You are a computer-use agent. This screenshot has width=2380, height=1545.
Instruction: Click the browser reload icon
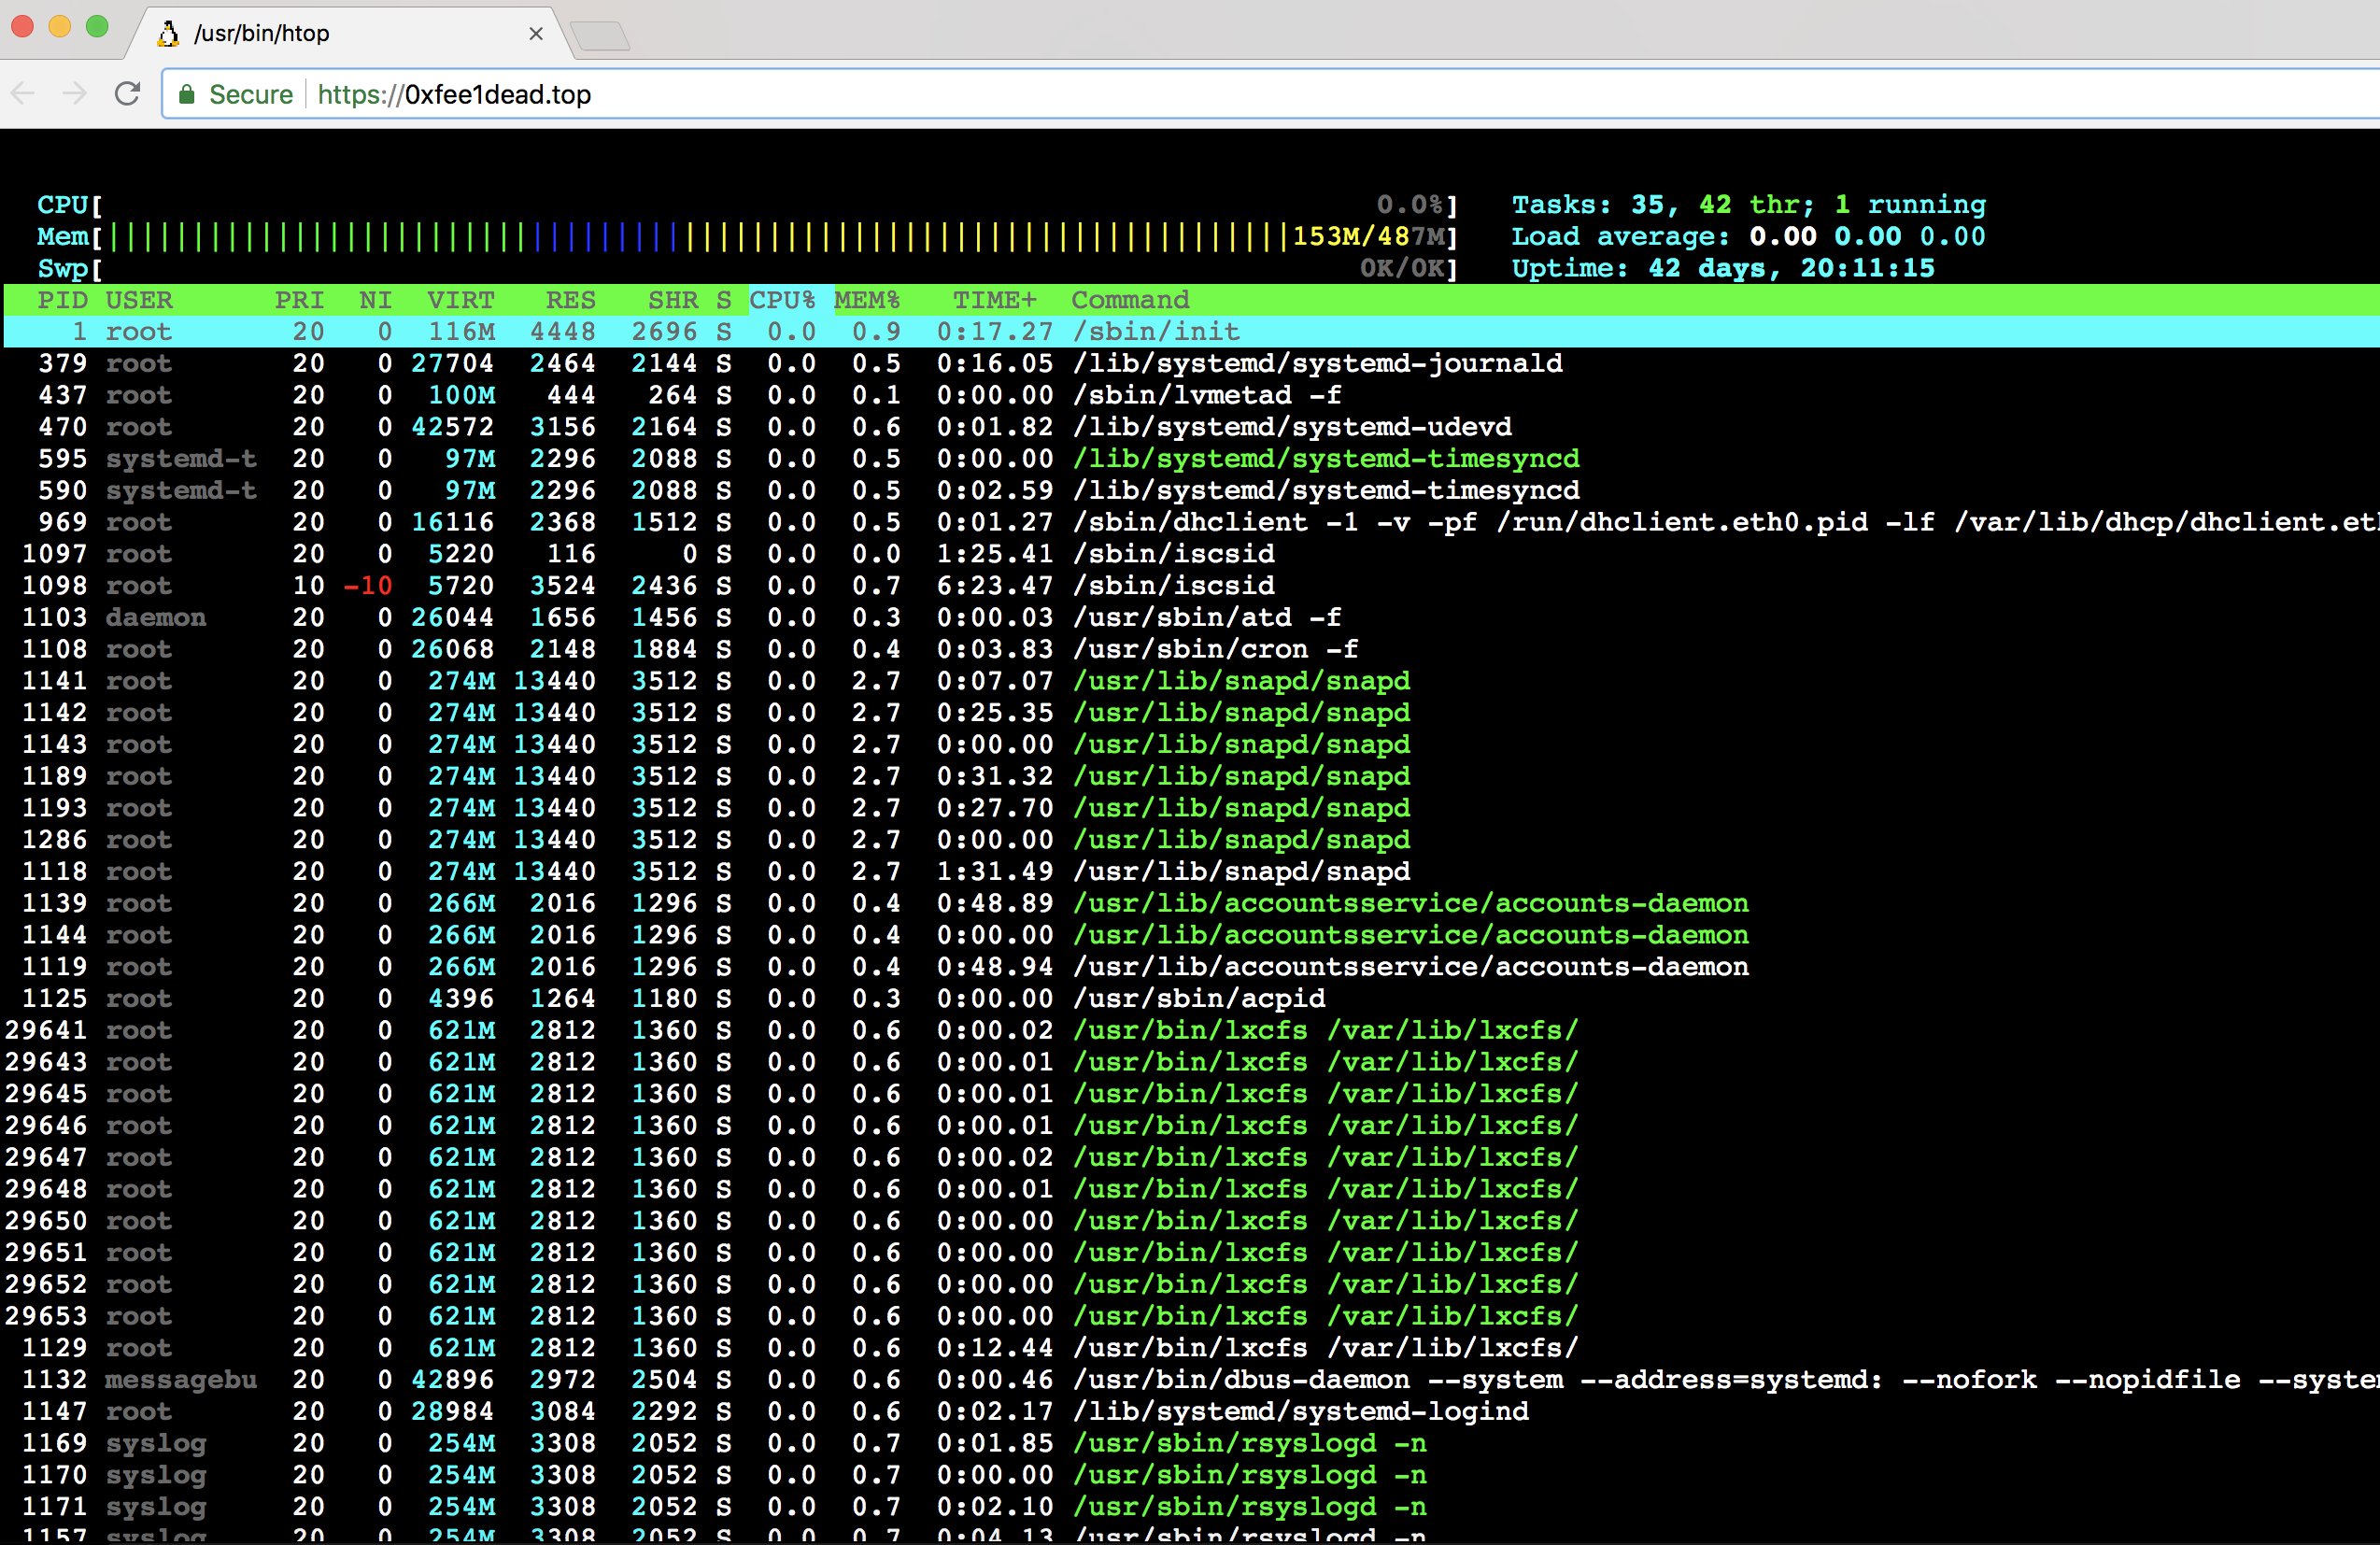(x=127, y=94)
